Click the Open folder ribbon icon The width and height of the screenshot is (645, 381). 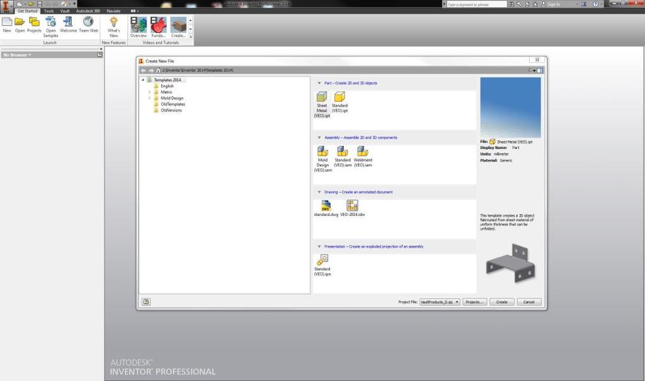tap(20, 25)
